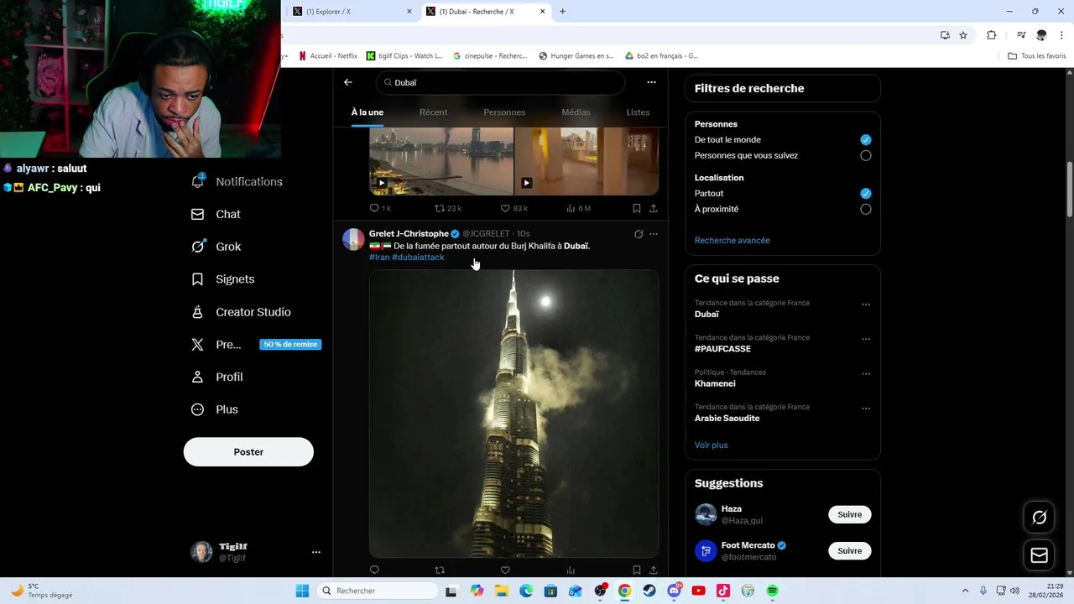
Task: Open Creator Studio from the sidebar
Action: (241, 312)
